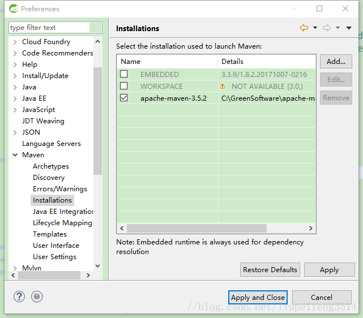Select JDT Weaving in the tree
Image resolution: width=363 pixels, height=318 pixels.
click(x=43, y=121)
